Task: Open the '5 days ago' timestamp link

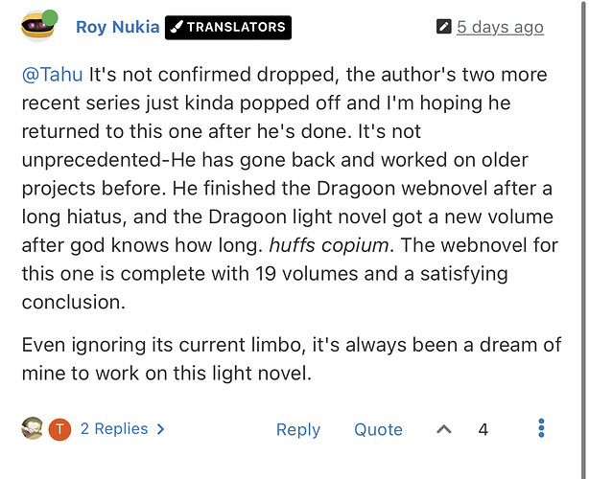Action: point(500,27)
